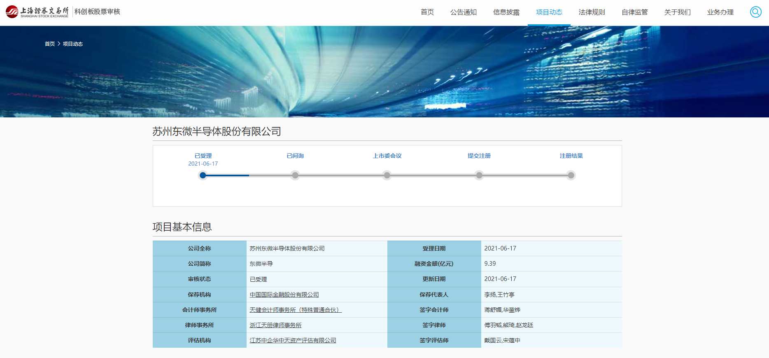Click the 评估机构 header cell
This screenshot has height=358, width=769.
(199, 340)
